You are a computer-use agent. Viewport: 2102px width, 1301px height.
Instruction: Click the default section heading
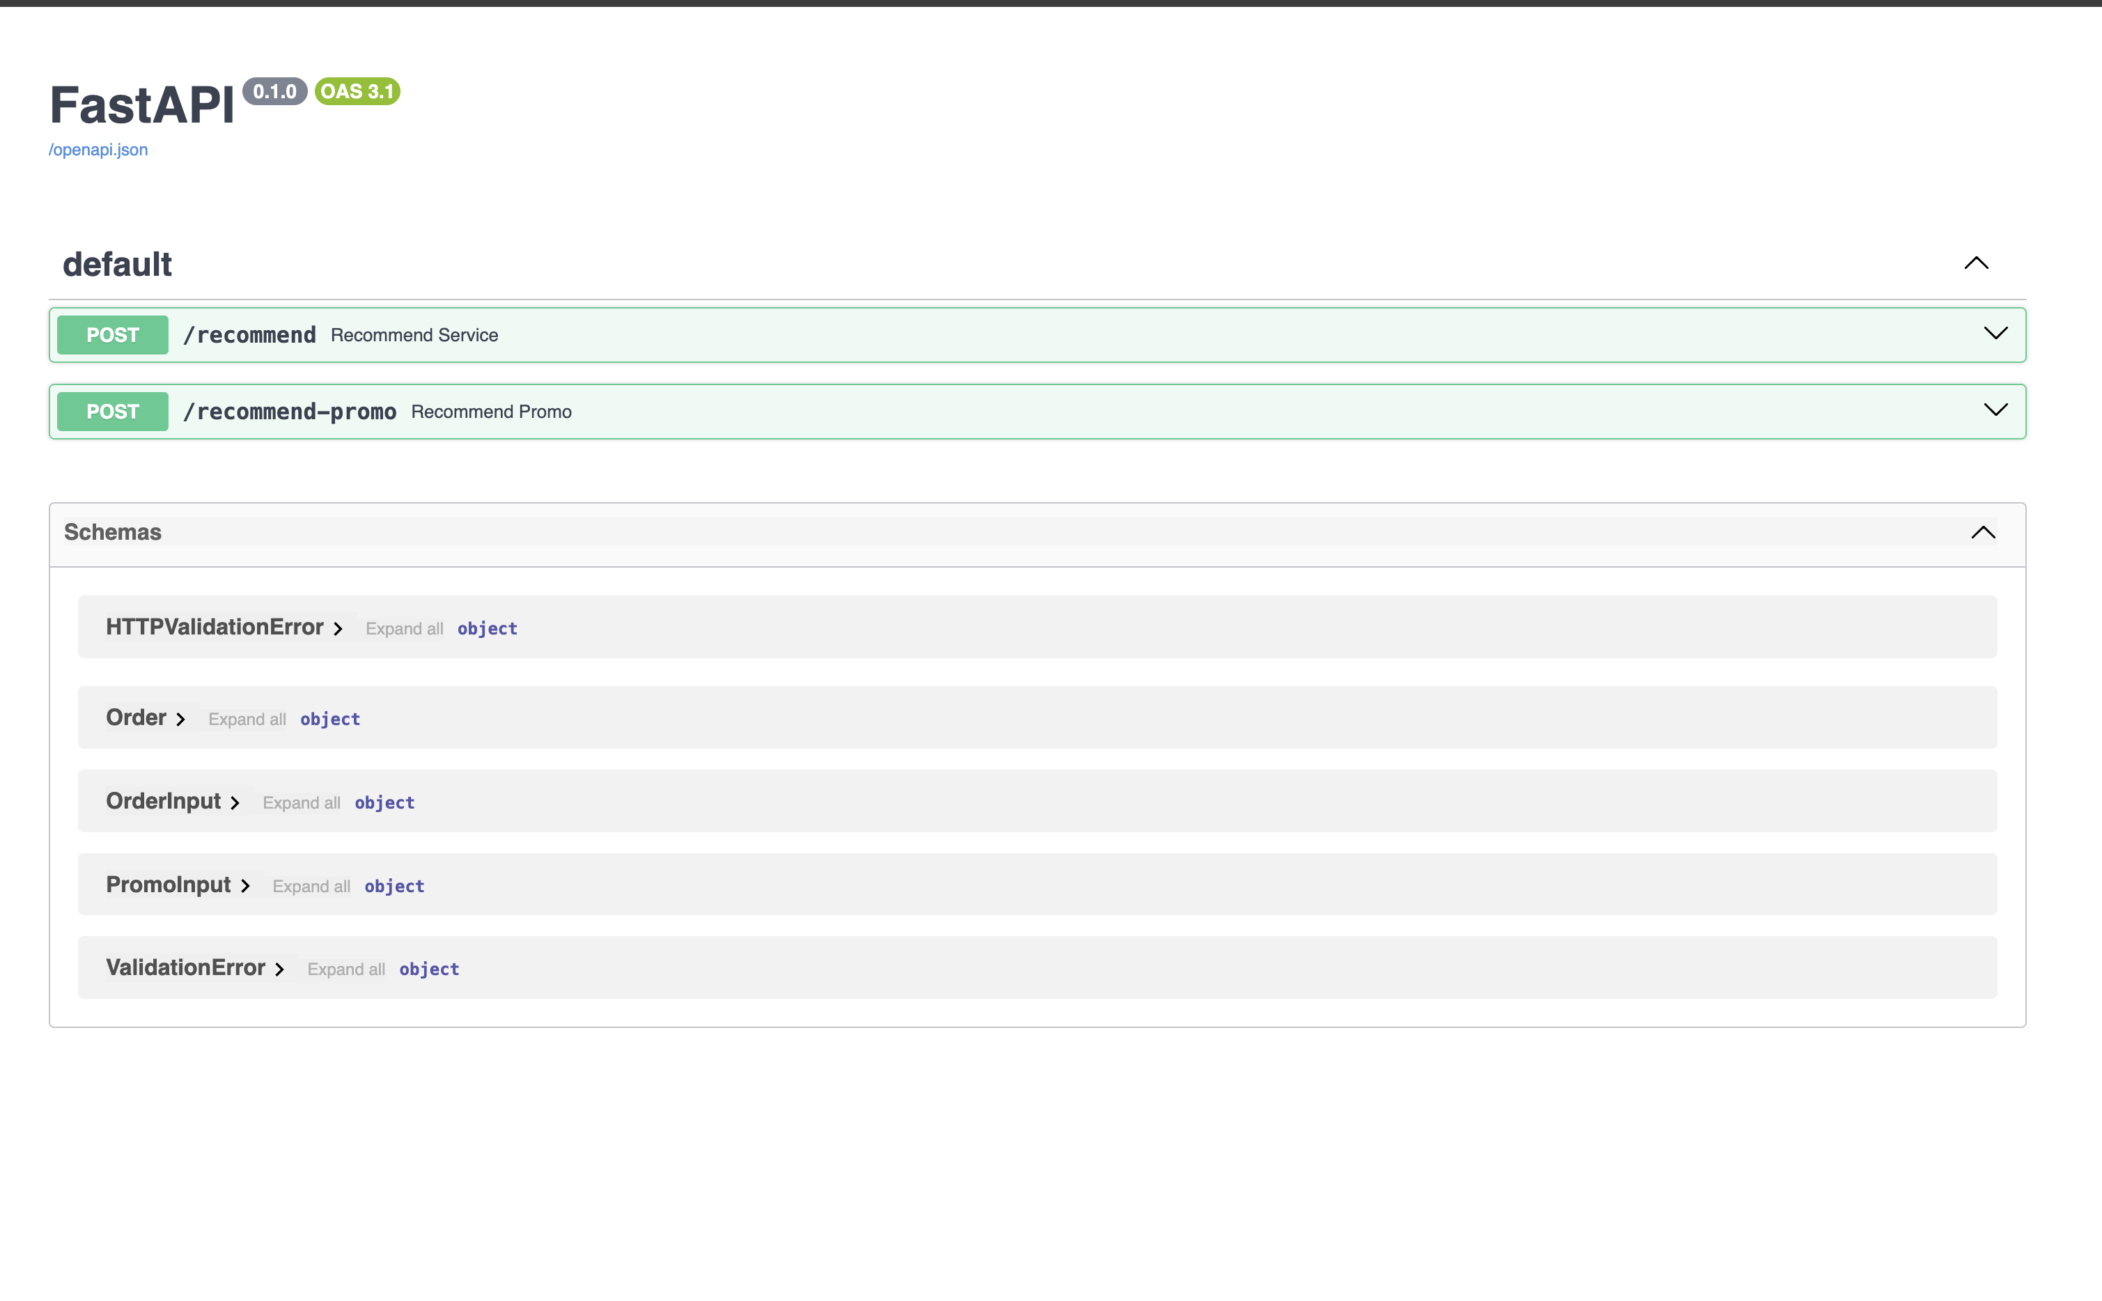click(x=117, y=264)
